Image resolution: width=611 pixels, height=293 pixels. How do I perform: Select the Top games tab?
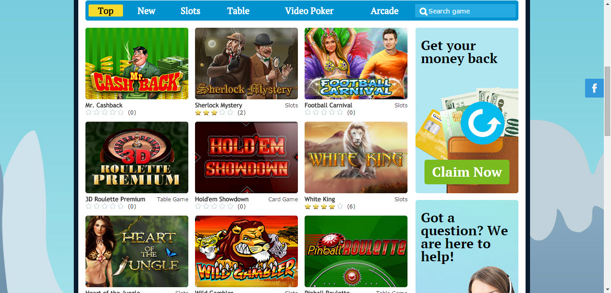[x=106, y=11]
